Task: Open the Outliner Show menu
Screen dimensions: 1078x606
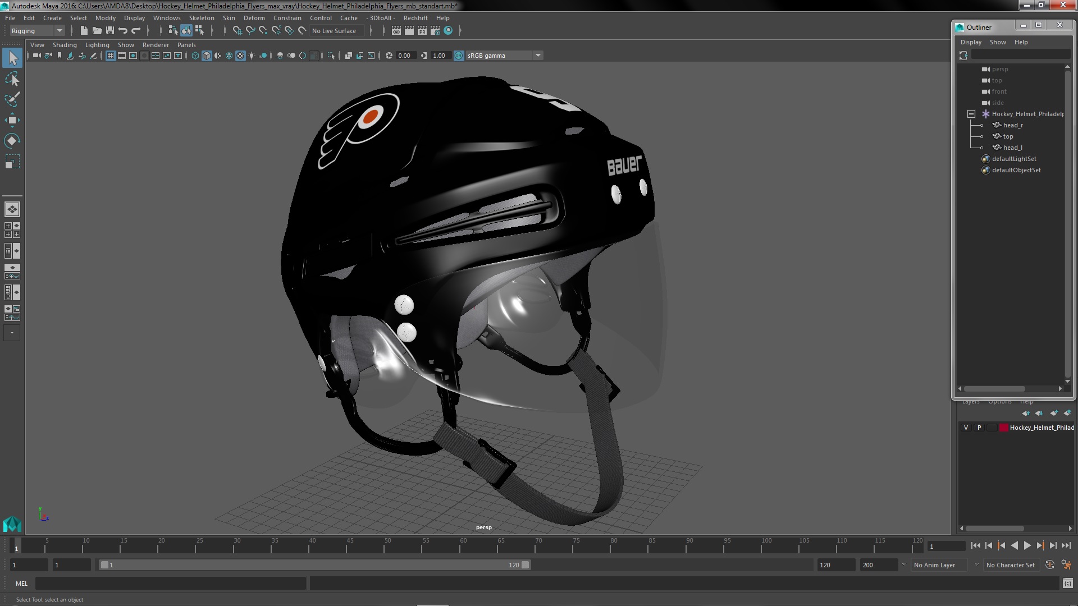Action: click(x=998, y=42)
